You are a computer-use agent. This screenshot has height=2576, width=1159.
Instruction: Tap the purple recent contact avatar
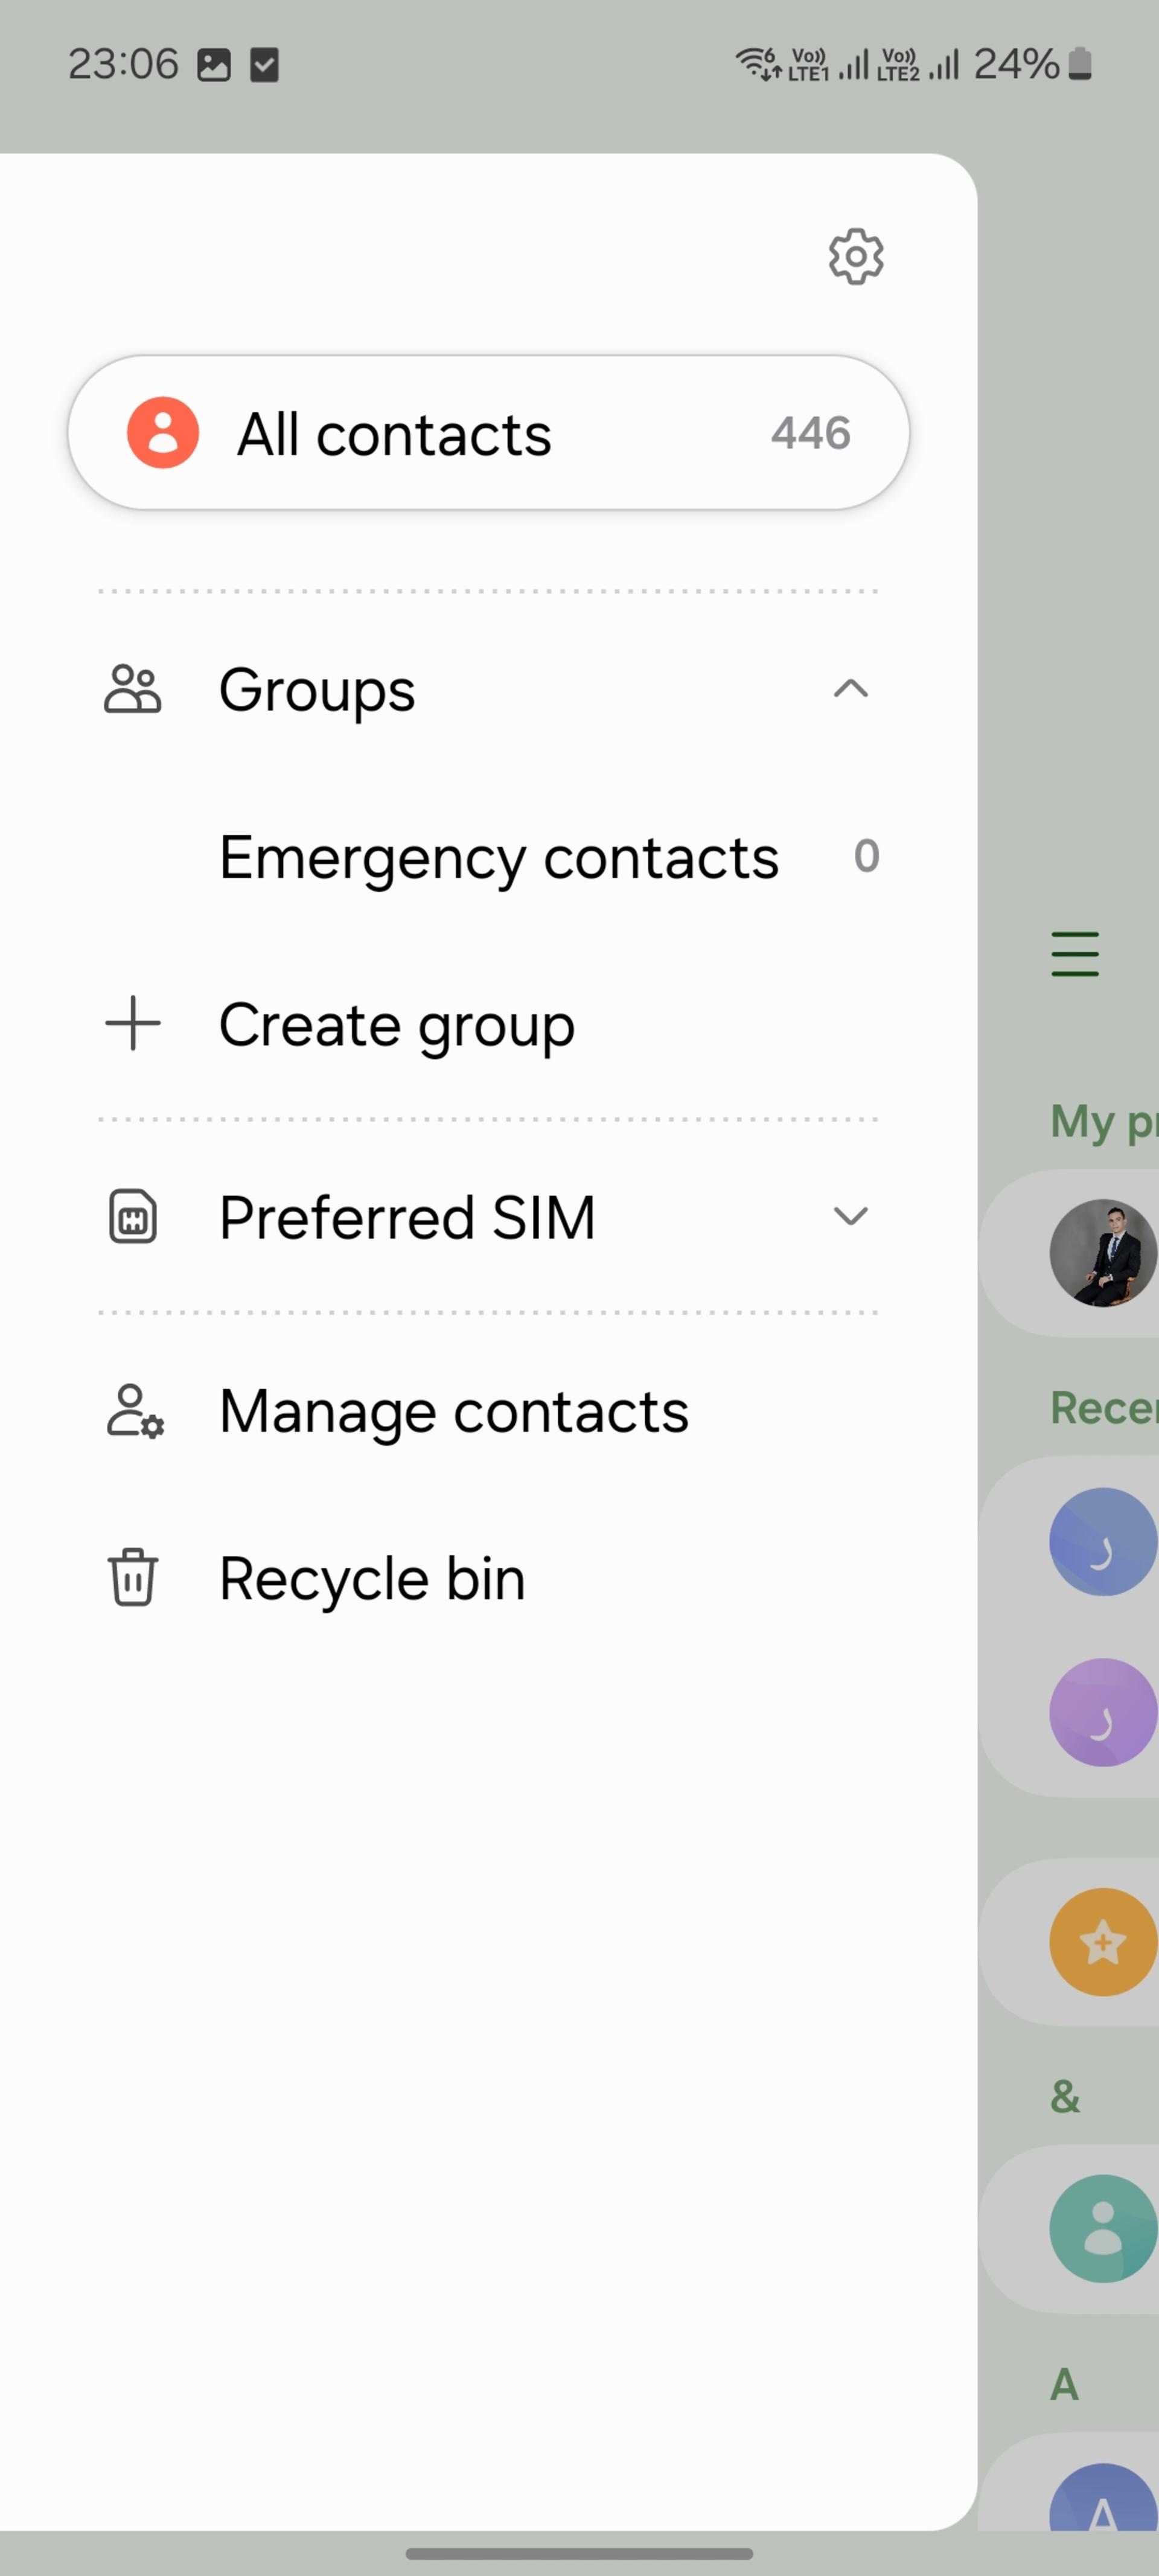pos(1103,1713)
